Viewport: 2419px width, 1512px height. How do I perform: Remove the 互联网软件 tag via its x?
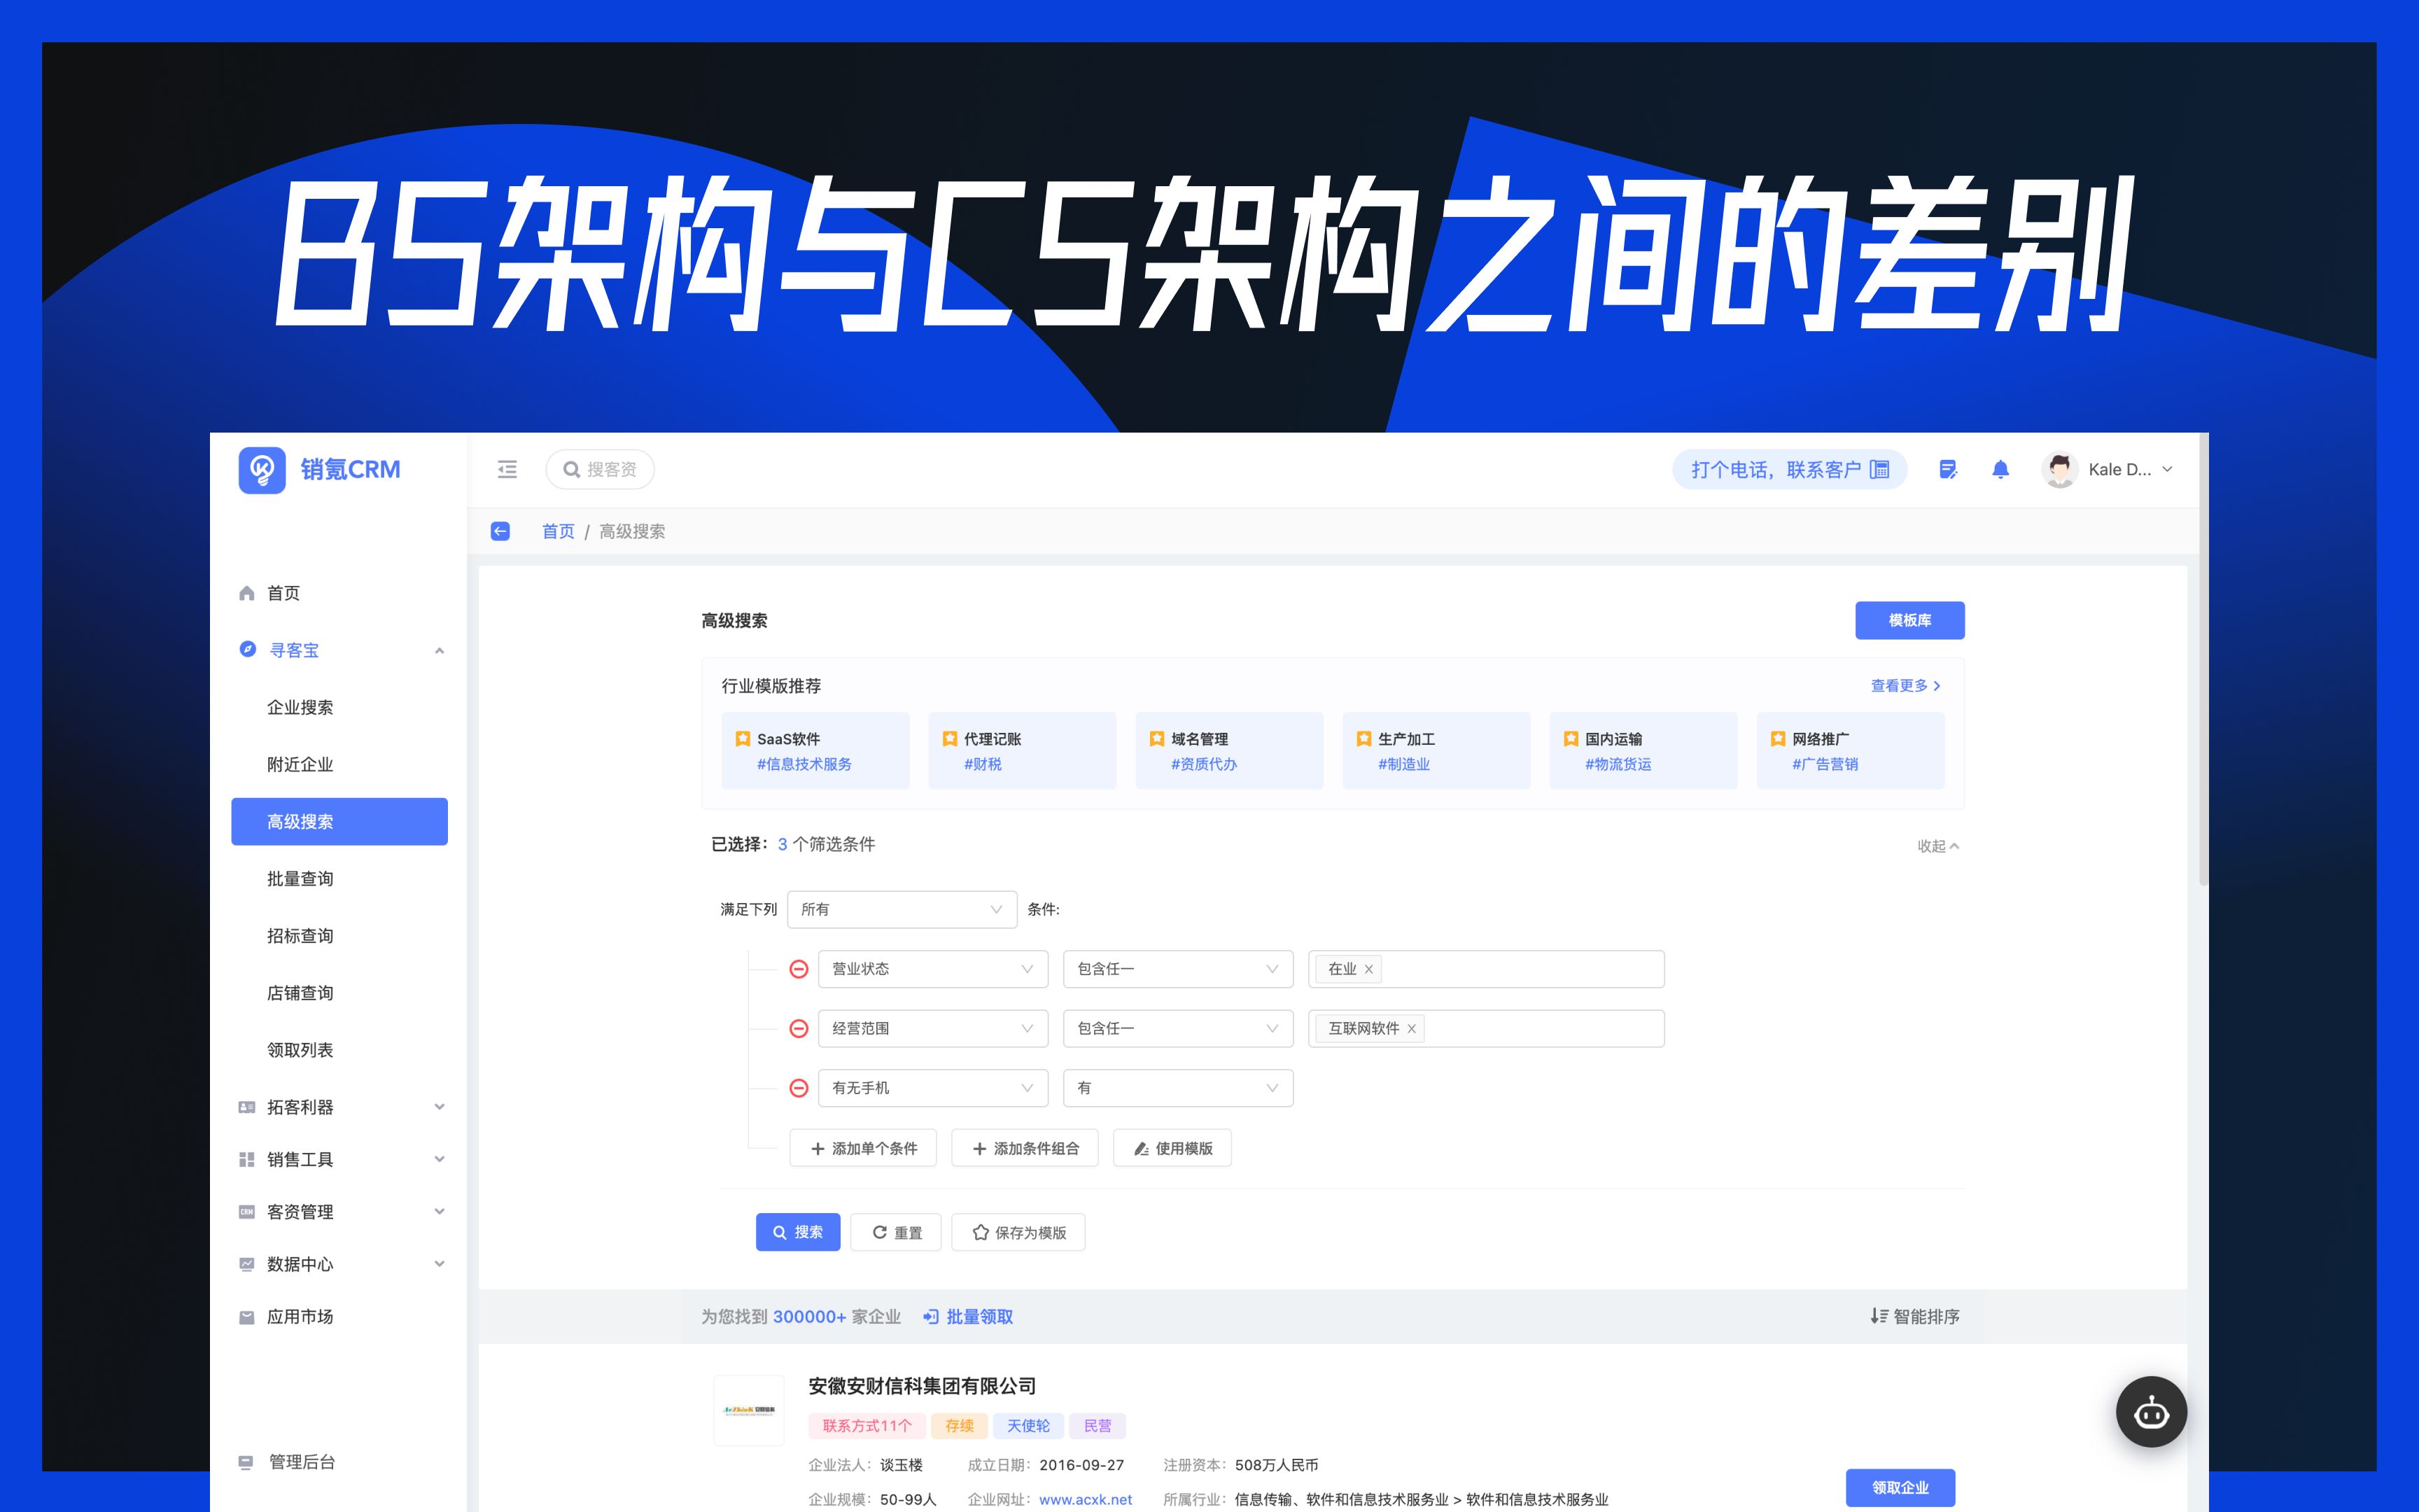[1411, 1028]
